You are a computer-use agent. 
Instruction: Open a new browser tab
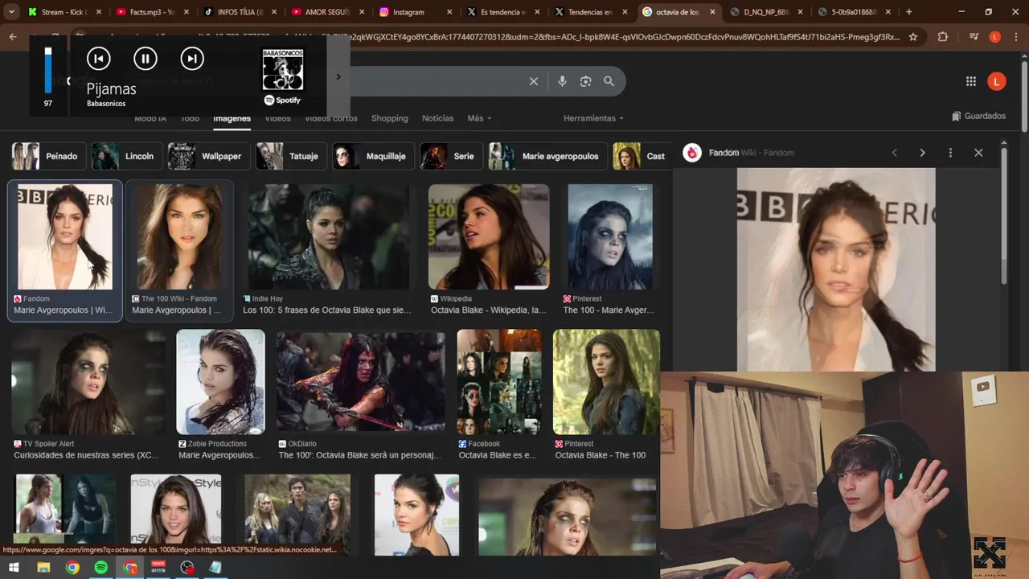(909, 12)
